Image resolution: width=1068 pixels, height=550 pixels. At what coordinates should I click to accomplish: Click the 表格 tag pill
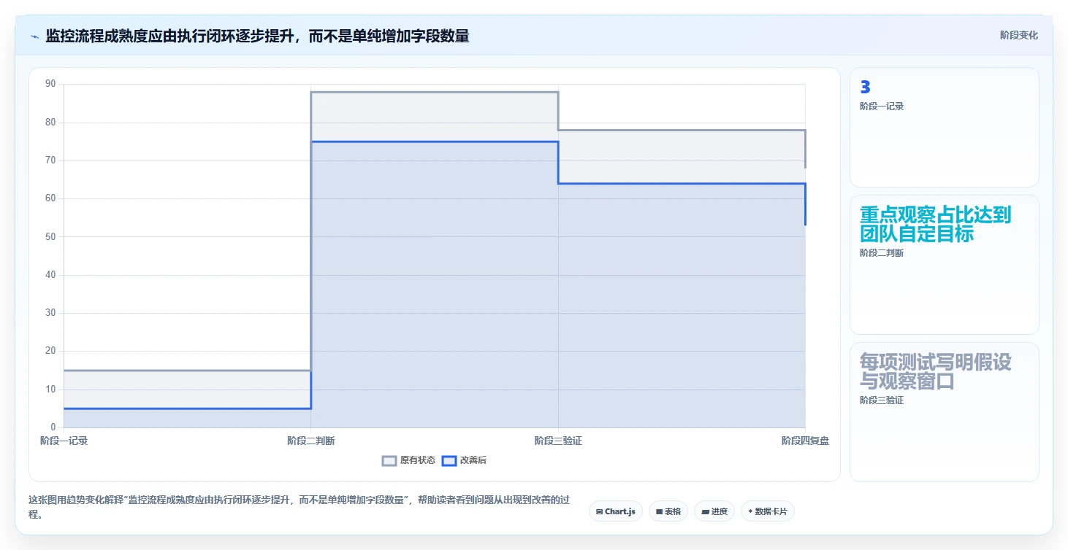click(668, 511)
